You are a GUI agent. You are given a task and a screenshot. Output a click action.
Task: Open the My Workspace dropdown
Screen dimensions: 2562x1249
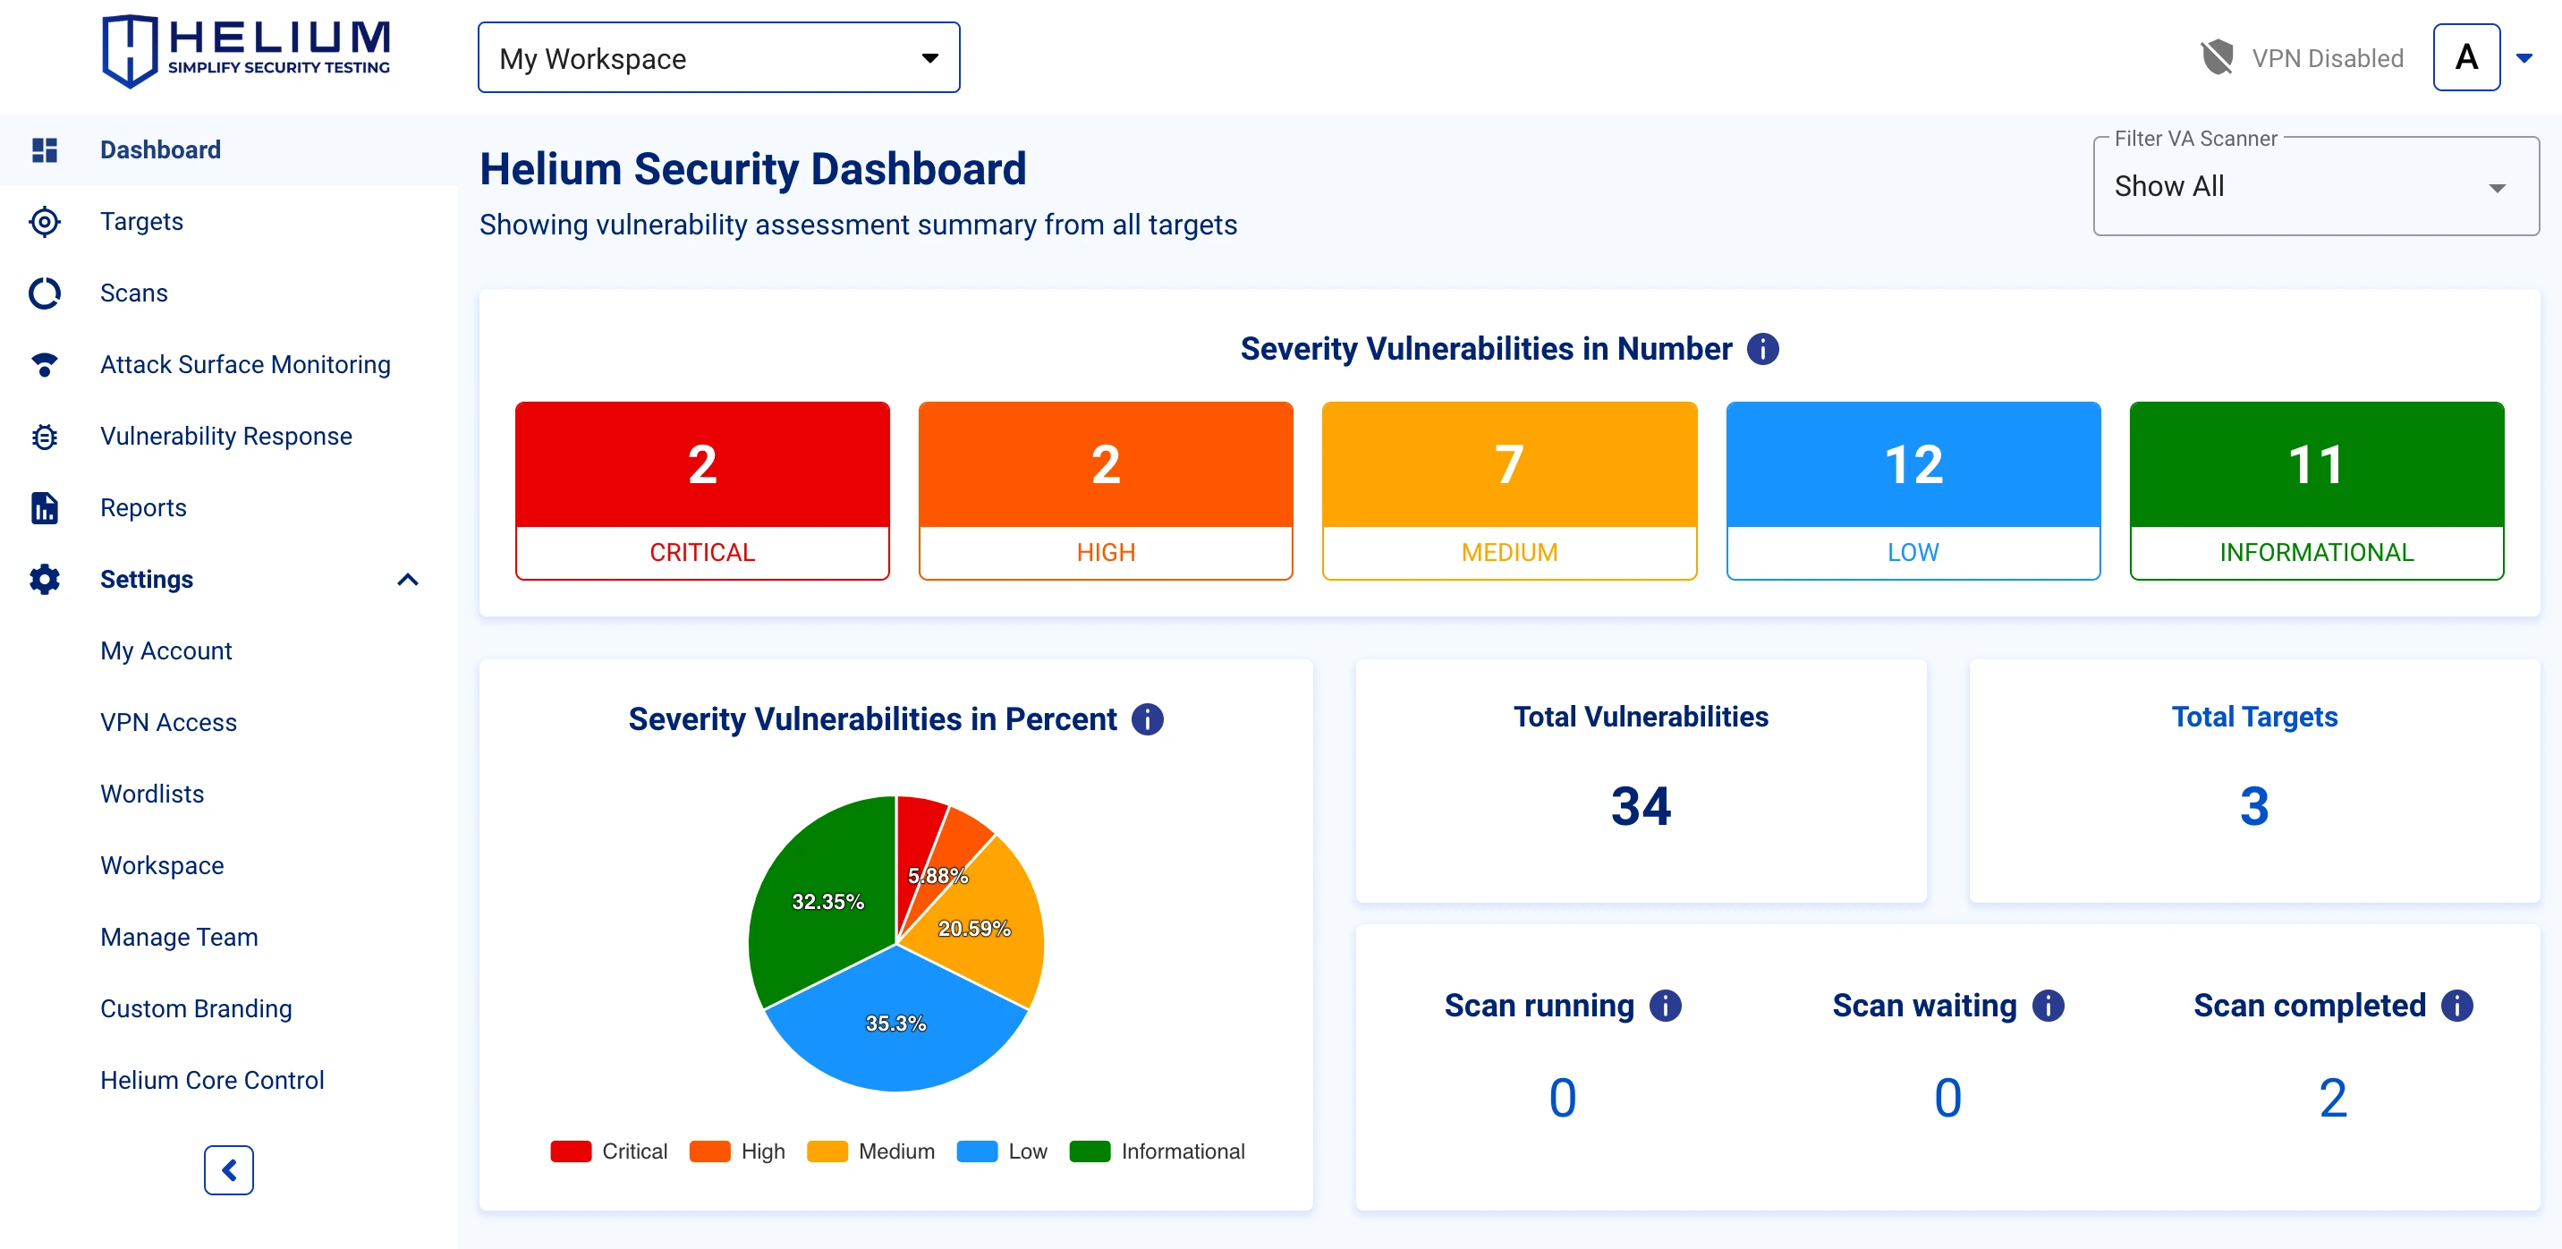pos(718,57)
